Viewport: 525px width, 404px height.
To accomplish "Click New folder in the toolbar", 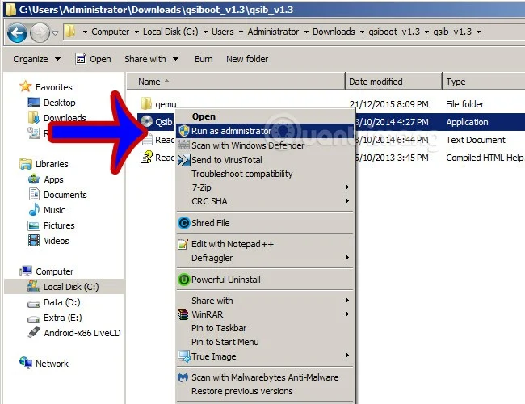I will pyautogui.click(x=247, y=59).
